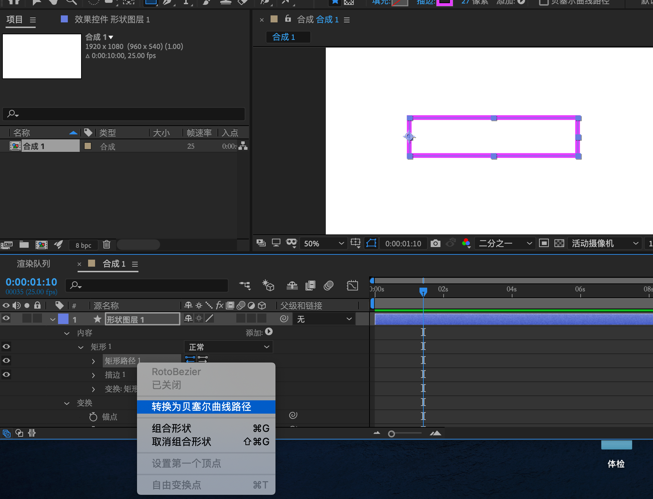This screenshot has height=499, width=653.
Task: Collapse the 内容 group
Action: [67, 333]
